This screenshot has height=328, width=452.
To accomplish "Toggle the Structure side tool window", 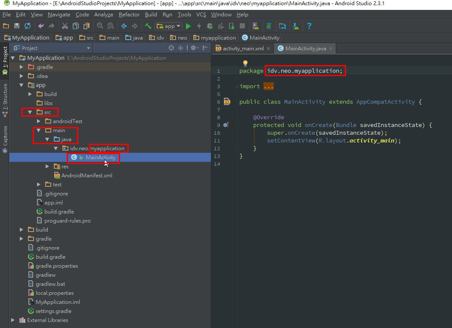I will coord(5,100).
